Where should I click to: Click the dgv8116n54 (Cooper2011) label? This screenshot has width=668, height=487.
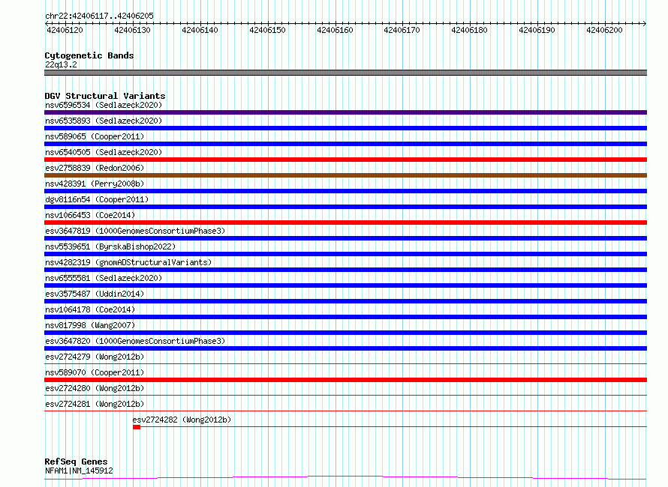point(97,199)
